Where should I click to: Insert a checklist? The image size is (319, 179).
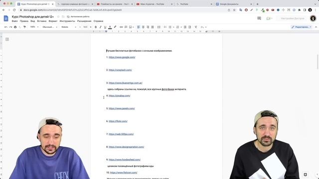click(165, 27)
